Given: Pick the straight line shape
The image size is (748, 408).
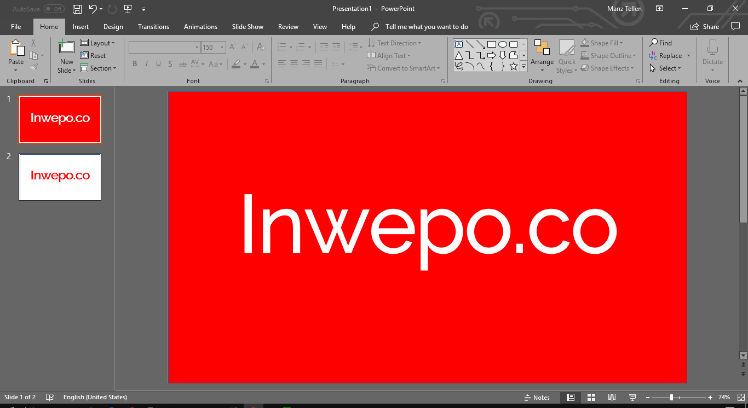Looking at the screenshot, I should click(x=470, y=44).
